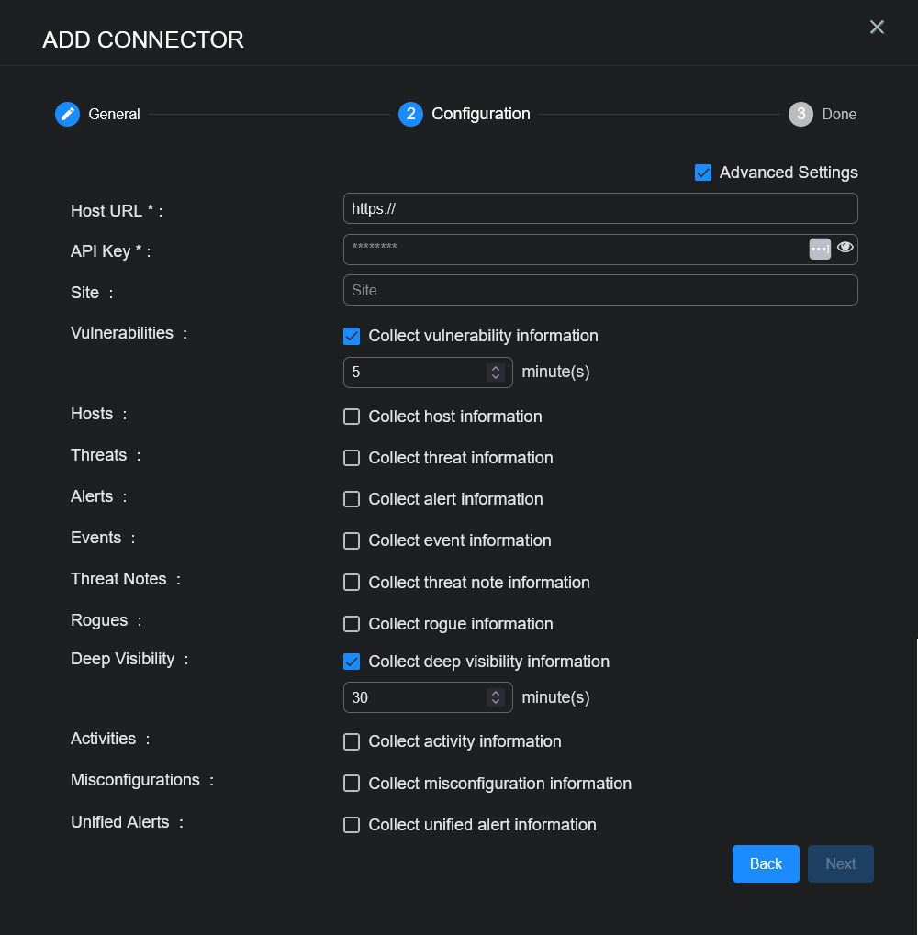Screen dimensions: 918x935
Task: Click the General step pencil icon
Action: tap(67, 114)
